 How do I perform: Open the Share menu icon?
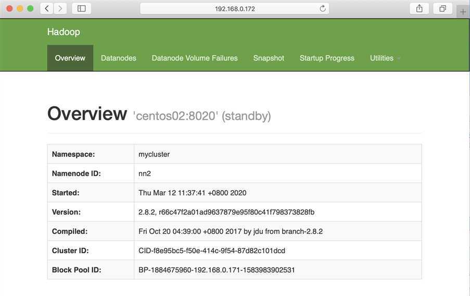(419, 8)
